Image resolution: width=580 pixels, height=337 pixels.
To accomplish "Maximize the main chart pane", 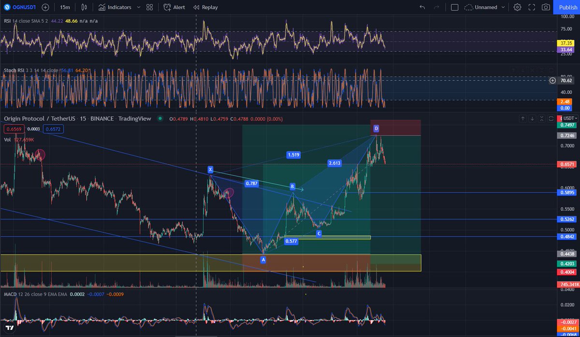I will (551, 118).
